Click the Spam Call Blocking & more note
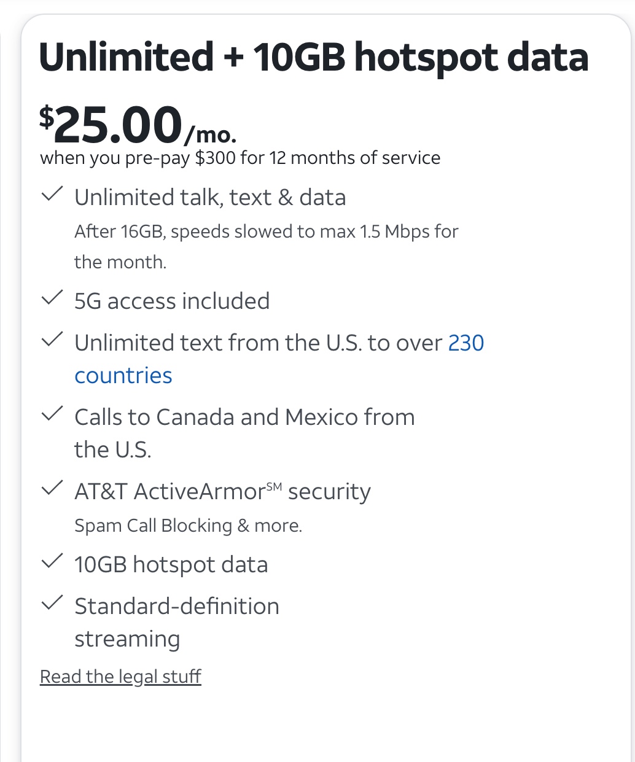The image size is (635, 762). pos(188,526)
